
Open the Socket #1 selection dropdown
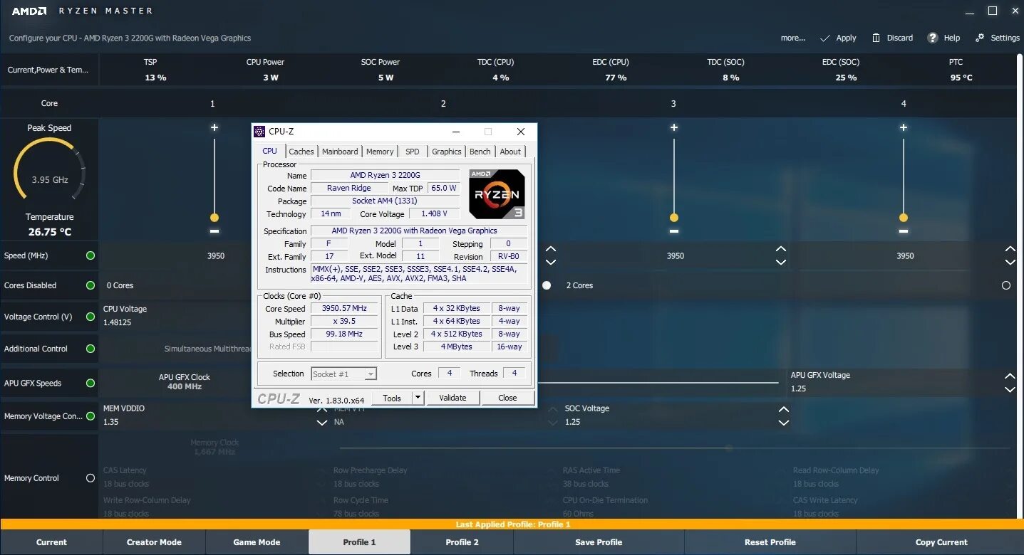pyautogui.click(x=371, y=374)
